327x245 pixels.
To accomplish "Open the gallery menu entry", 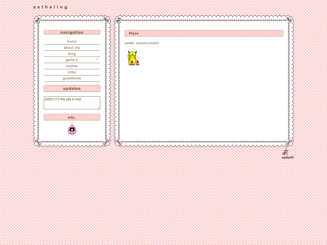I will coord(72,60).
